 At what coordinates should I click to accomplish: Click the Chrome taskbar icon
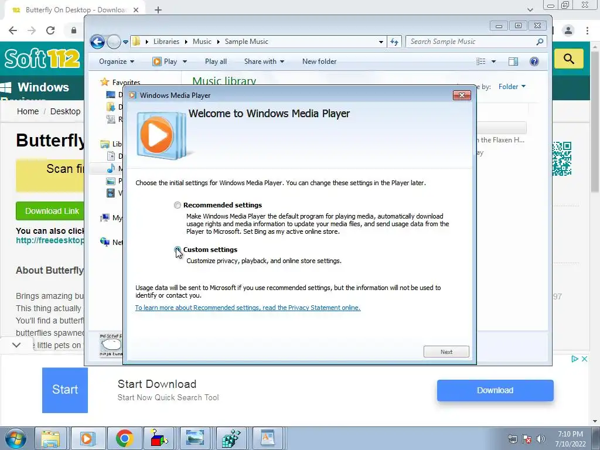[x=124, y=438]
